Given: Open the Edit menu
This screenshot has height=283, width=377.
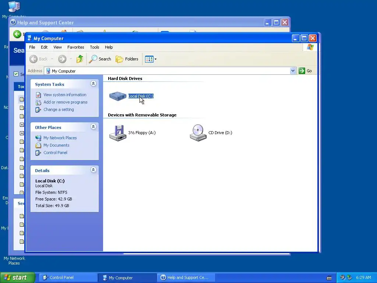Looking at the screenshot, I should click(x=44, y=47).
